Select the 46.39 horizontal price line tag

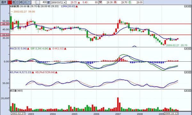(5, 24)
